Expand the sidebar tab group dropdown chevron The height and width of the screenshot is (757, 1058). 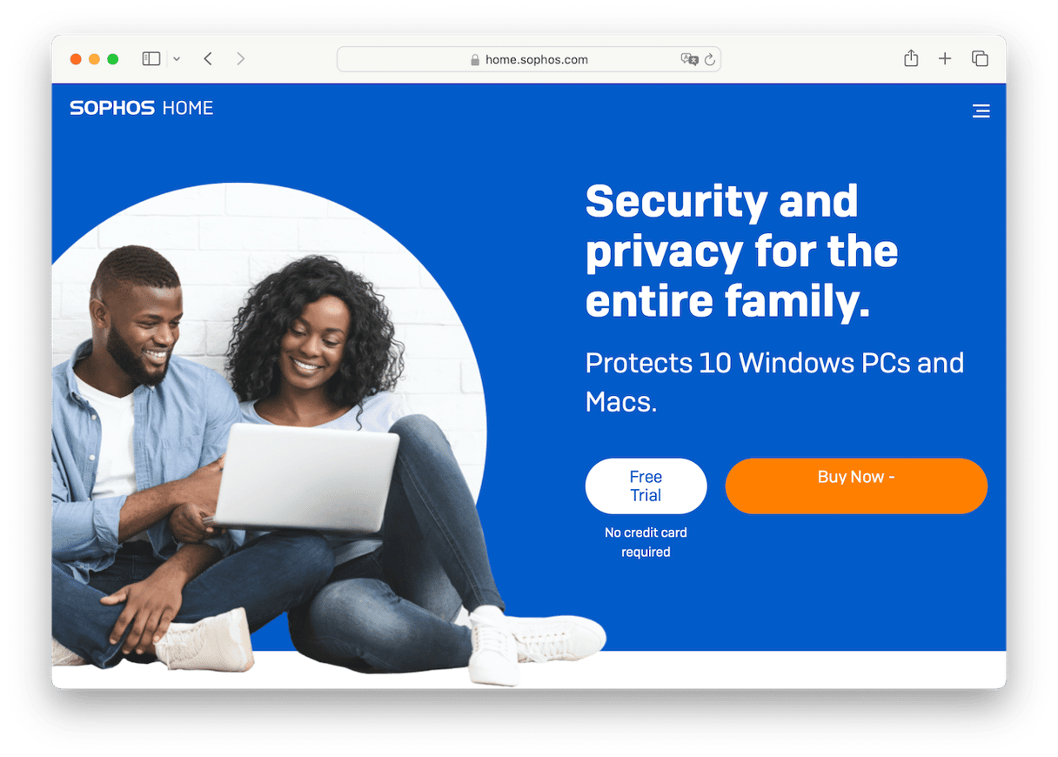pyautogui.click(x=177, y=59)
